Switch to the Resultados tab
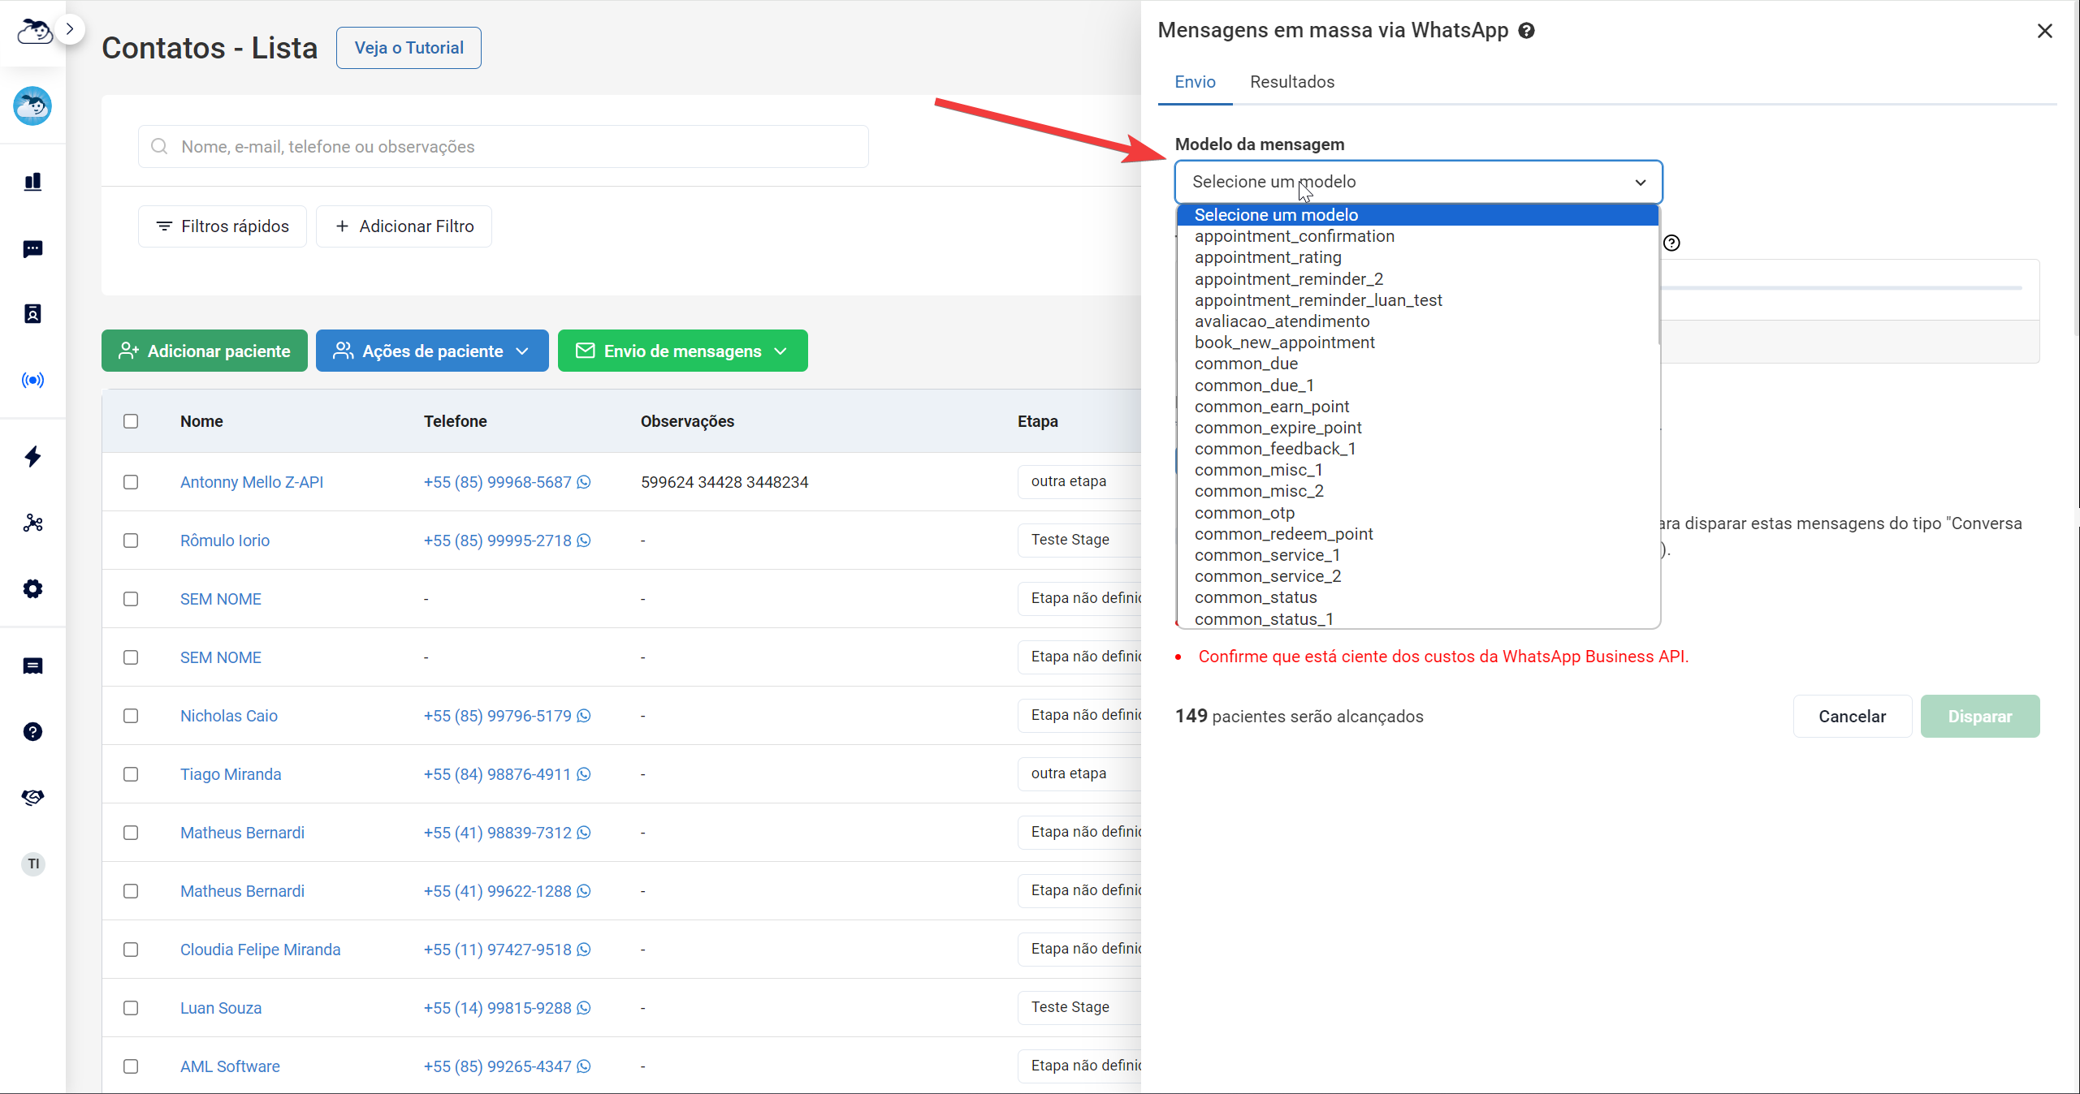 1292,82
